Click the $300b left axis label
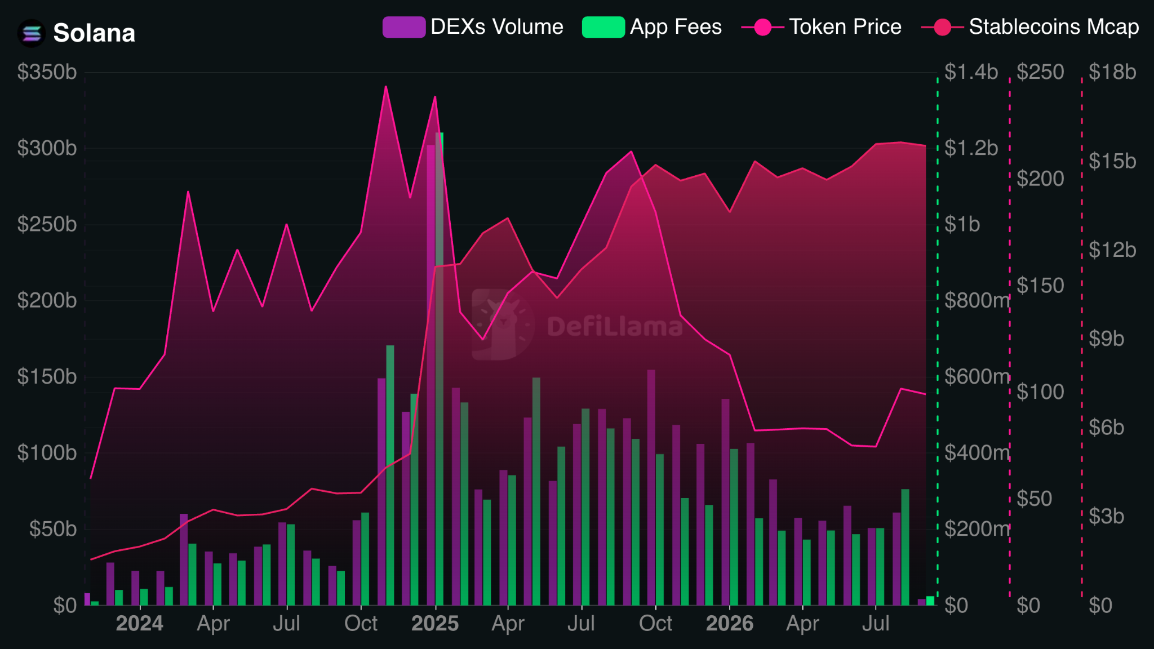Image resolution: width=1154 pixels, height=649 pixels. pyautogui.click(x=47, y=148)
